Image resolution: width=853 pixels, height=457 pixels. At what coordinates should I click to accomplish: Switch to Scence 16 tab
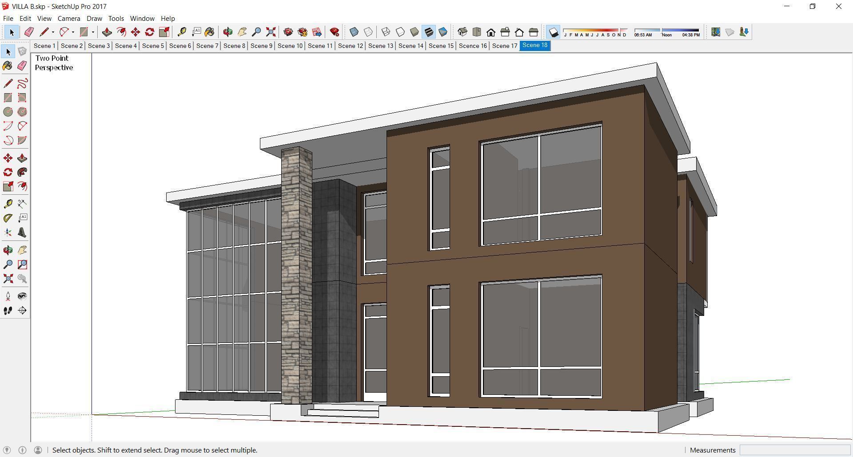(x=473, y=46)
